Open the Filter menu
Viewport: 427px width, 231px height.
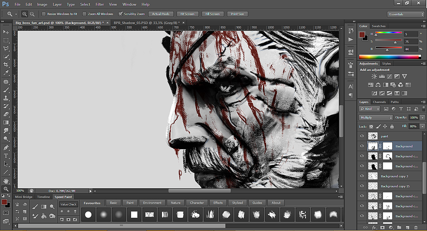pos(100,4)
